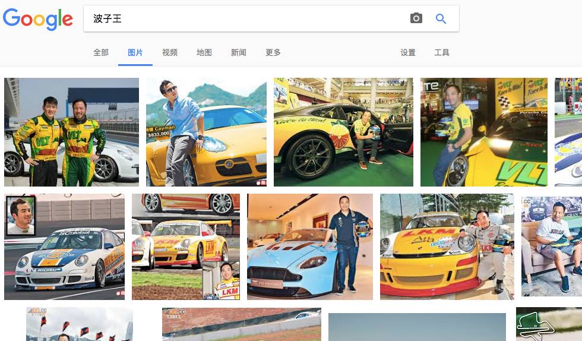
Task: Open image of man sitting on sofa with sneakers
Action: pyautogui.click(x=552, y=247)
